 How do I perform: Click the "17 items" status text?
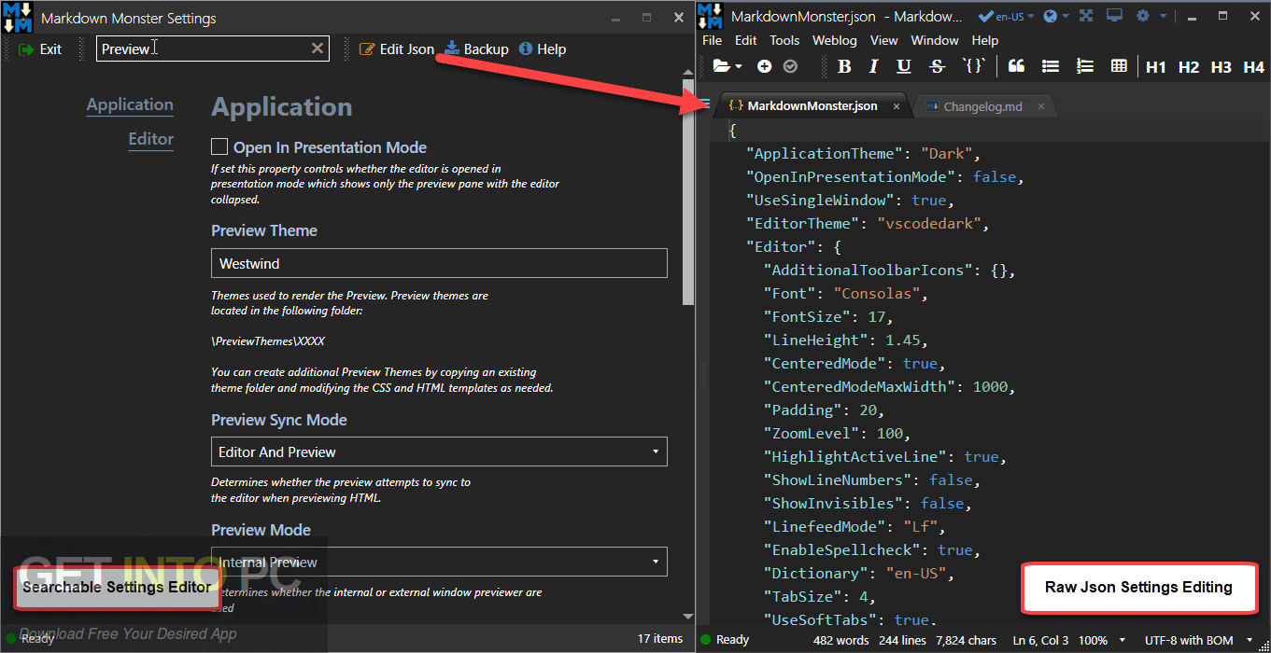pos(660,638)
